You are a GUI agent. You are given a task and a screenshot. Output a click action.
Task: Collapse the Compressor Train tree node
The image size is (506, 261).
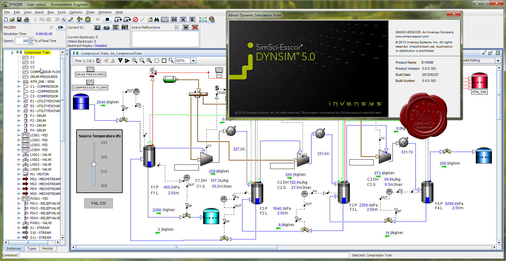coord(12,52)
